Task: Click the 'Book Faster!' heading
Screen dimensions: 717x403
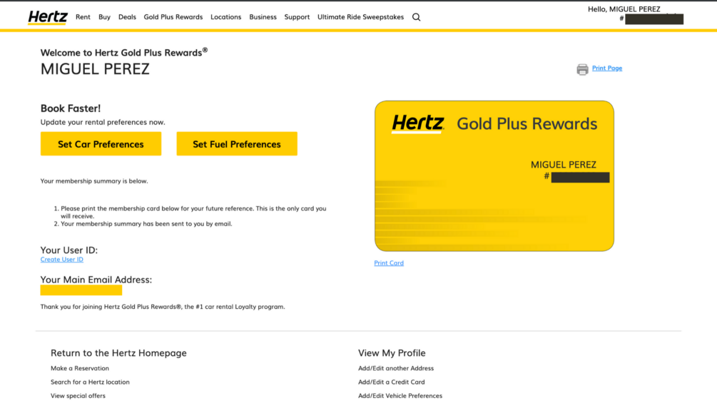Action: coord(71,108)
